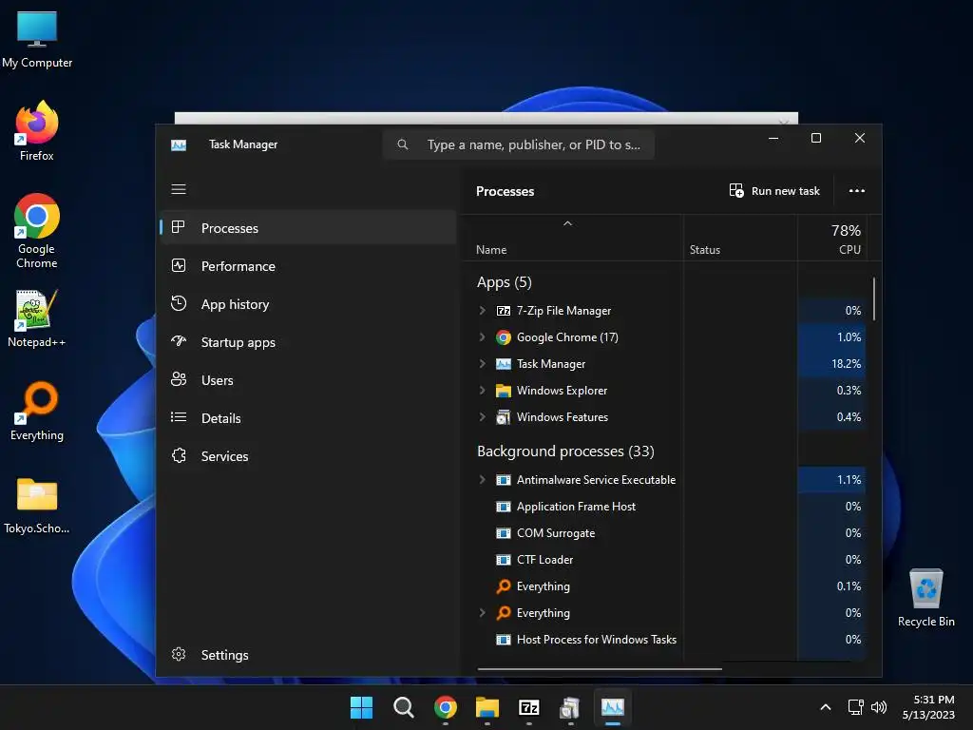Expand the Windows Explorer process row

[x=482, y=391]
